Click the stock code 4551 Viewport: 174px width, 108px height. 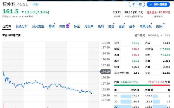click(x=23, y=4)
